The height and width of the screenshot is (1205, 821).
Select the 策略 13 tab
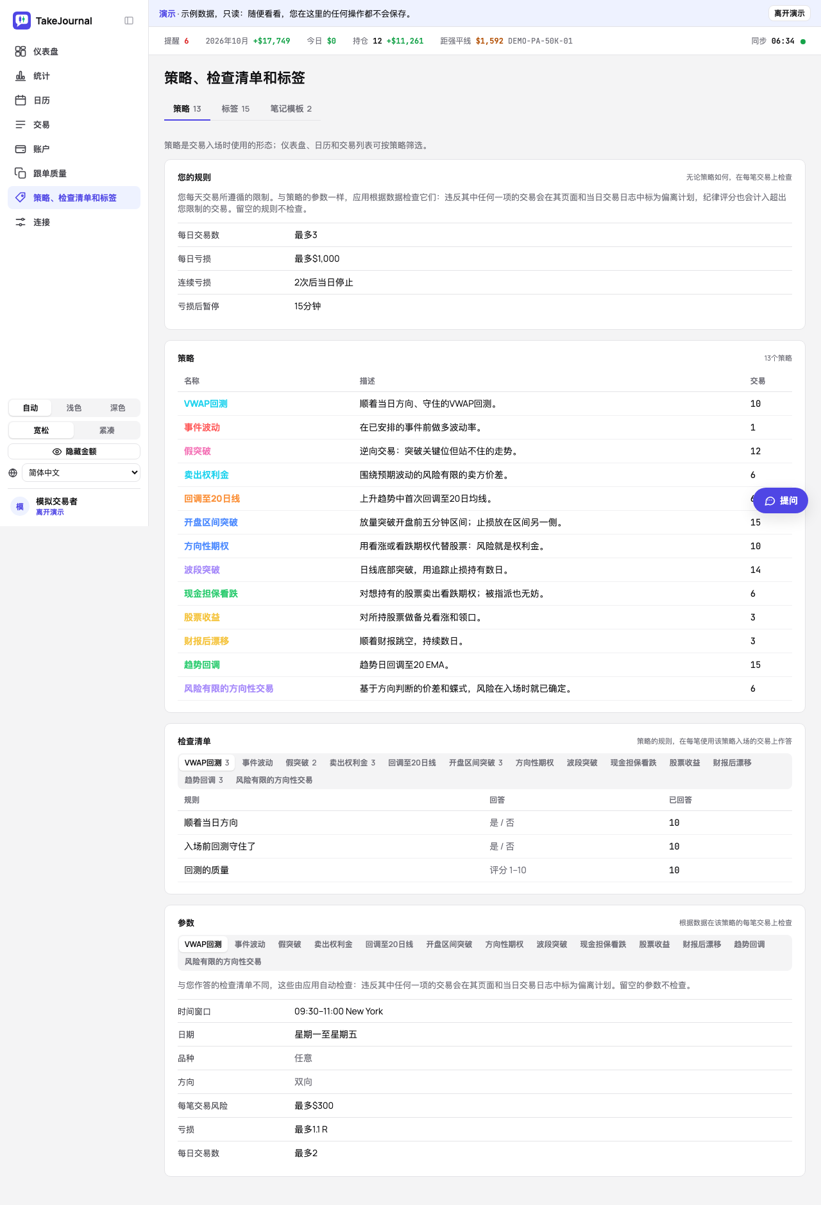point(187,108)
